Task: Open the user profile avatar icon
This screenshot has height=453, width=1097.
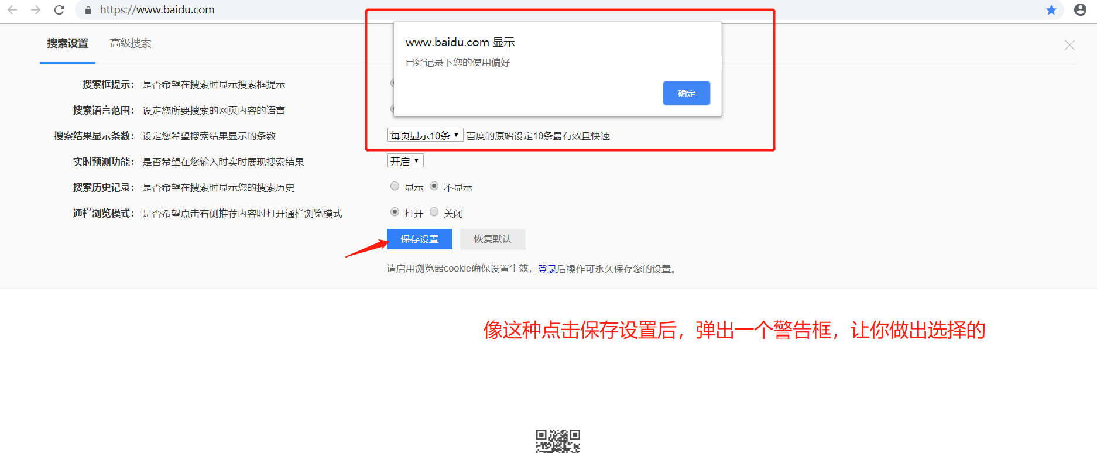Action: coord(1081,9)
